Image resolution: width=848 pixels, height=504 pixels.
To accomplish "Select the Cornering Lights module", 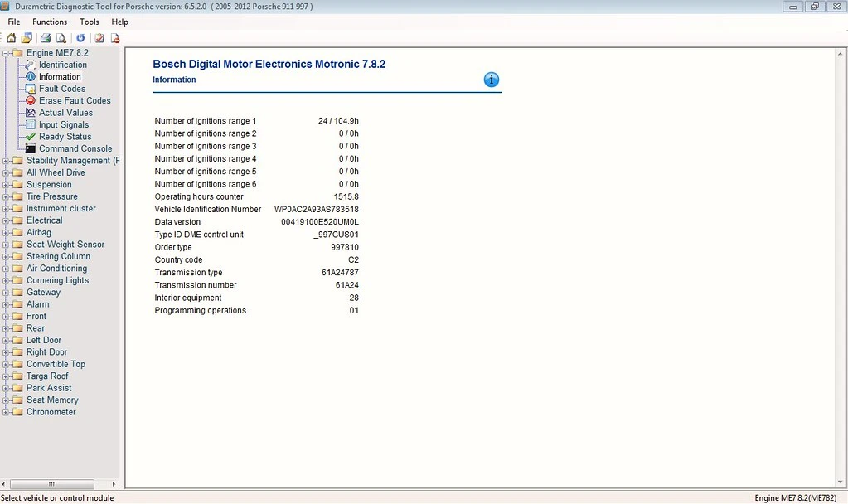I will (57, 280).
